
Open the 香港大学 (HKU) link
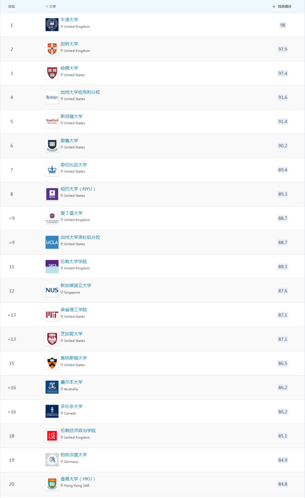tap(78, 479)
